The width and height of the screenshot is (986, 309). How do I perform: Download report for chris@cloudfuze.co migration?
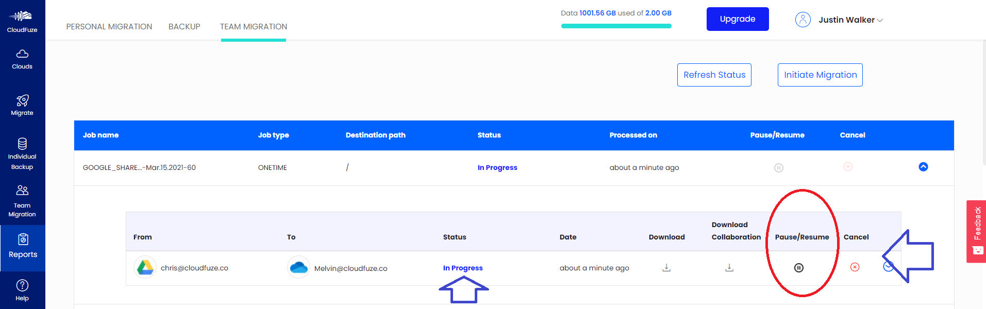coord(666,268)
